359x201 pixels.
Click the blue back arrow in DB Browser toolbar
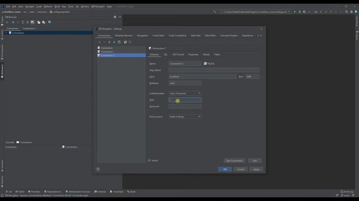[13, 22]
